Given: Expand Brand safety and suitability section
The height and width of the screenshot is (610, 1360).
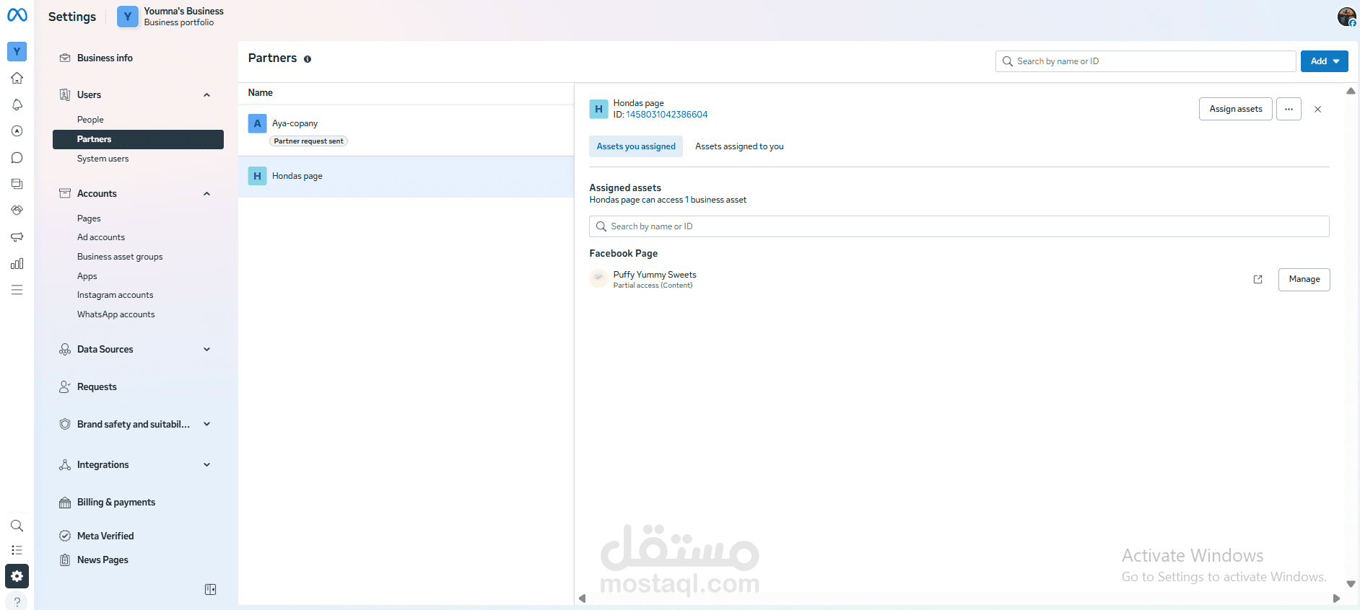Looking at the screenshot, I should (207, 425).
